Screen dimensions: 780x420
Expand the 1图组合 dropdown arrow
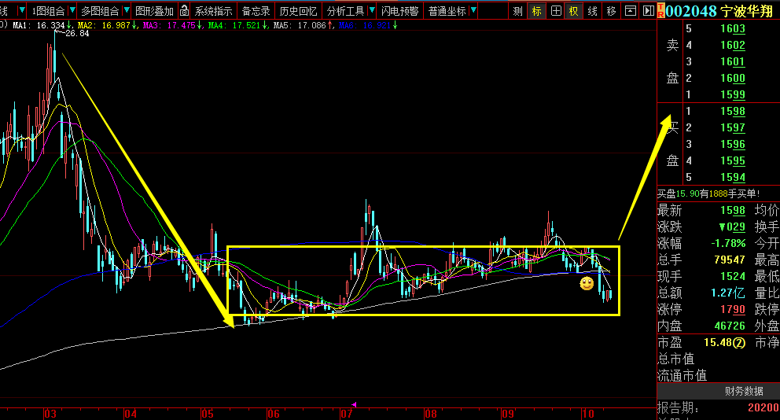coord(72,10)
